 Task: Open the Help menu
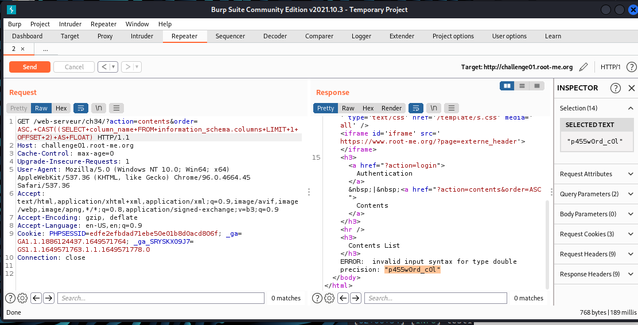point(165,24)
